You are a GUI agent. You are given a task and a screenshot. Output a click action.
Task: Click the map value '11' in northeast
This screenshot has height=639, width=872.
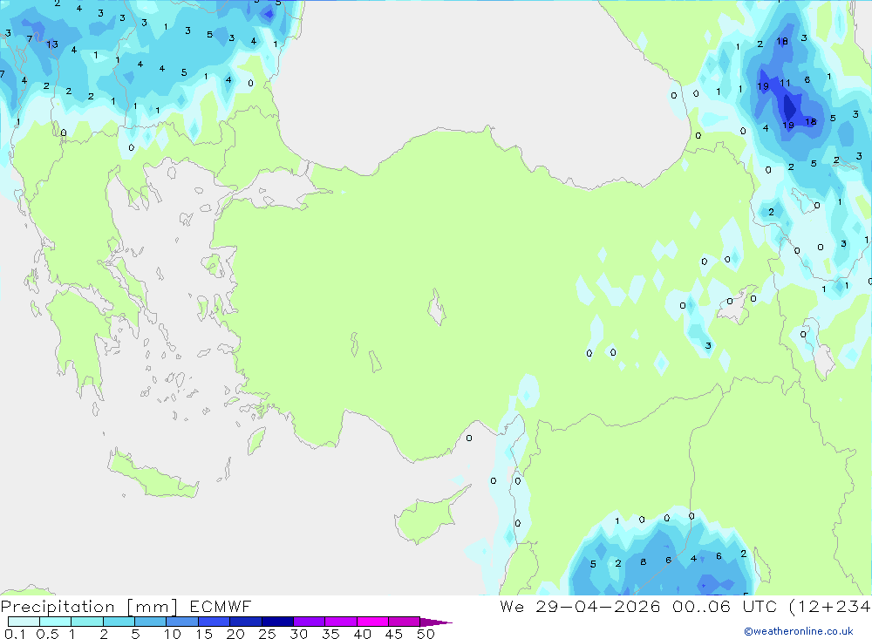pos(785,83)
